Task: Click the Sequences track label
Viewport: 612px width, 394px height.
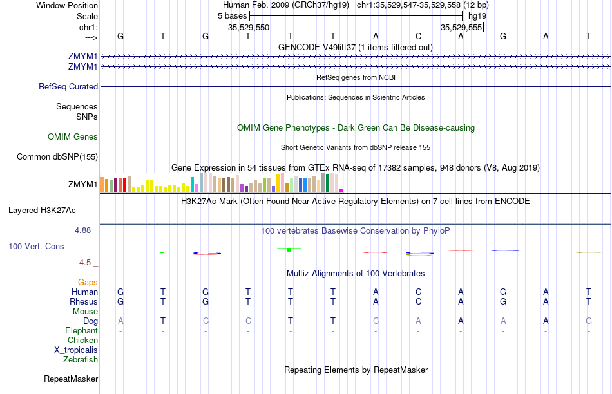Action: (77, 106)
